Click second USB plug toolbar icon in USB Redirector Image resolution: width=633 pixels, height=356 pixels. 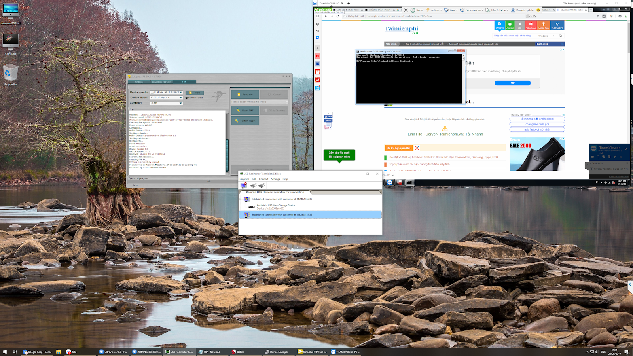261,185
